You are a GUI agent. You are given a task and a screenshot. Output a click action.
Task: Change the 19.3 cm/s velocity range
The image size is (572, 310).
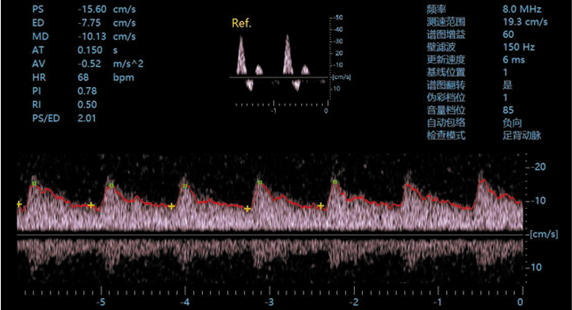pos(525,22)
